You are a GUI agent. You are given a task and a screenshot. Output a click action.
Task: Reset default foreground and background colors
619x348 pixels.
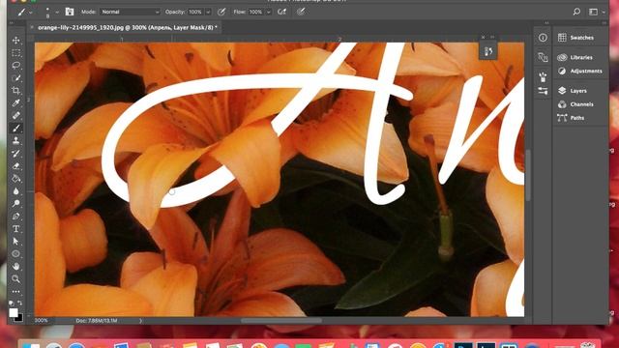tap(11, 303)
